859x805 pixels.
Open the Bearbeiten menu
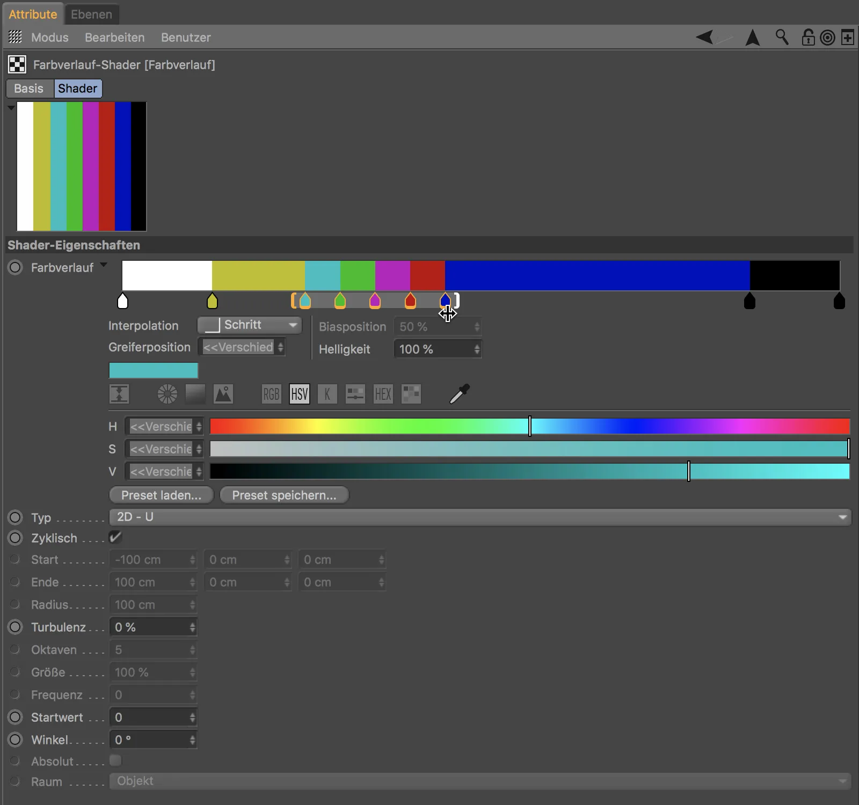(x=115, y=38)
